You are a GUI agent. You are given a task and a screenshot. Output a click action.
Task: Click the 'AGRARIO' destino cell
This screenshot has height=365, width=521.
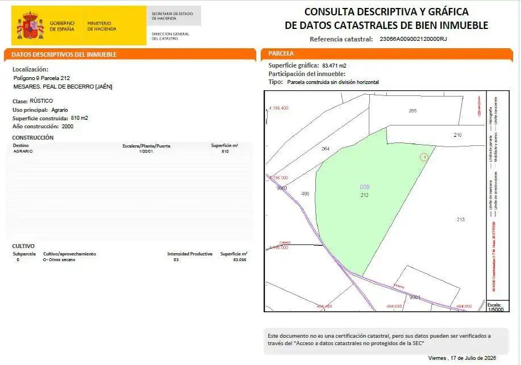[x=23, y=151]
